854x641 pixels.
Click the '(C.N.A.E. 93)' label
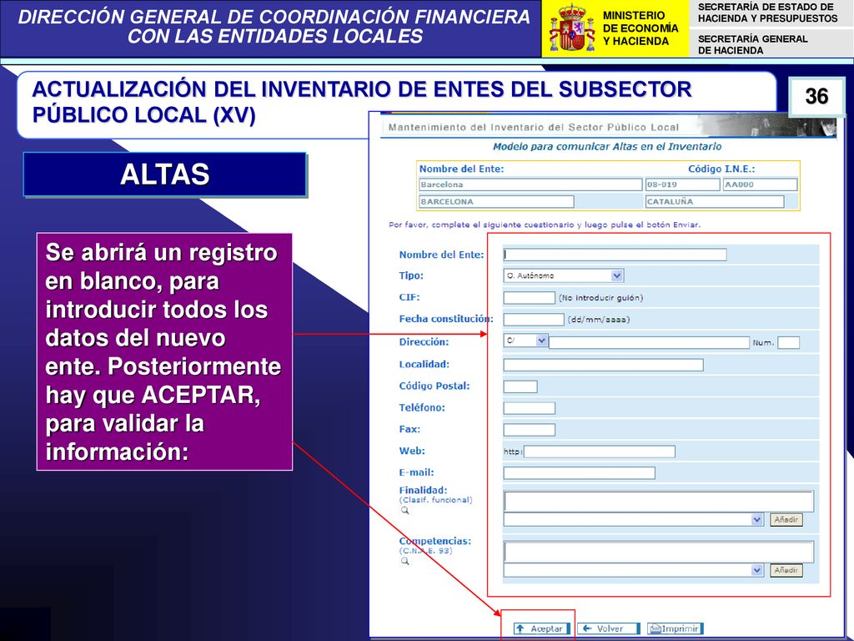[425, 551]
